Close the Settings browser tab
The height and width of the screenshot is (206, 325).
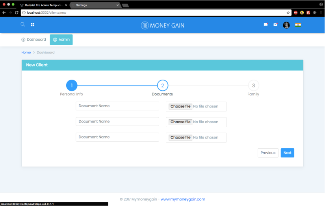point(117,5)
